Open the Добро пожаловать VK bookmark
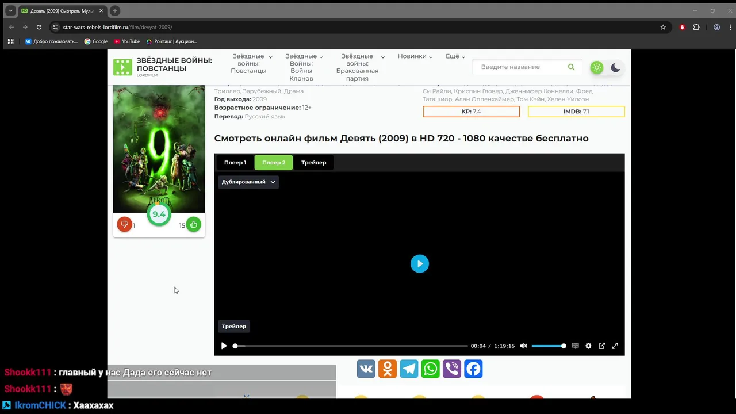Screen dimensions: 736x414 [51, 41]
